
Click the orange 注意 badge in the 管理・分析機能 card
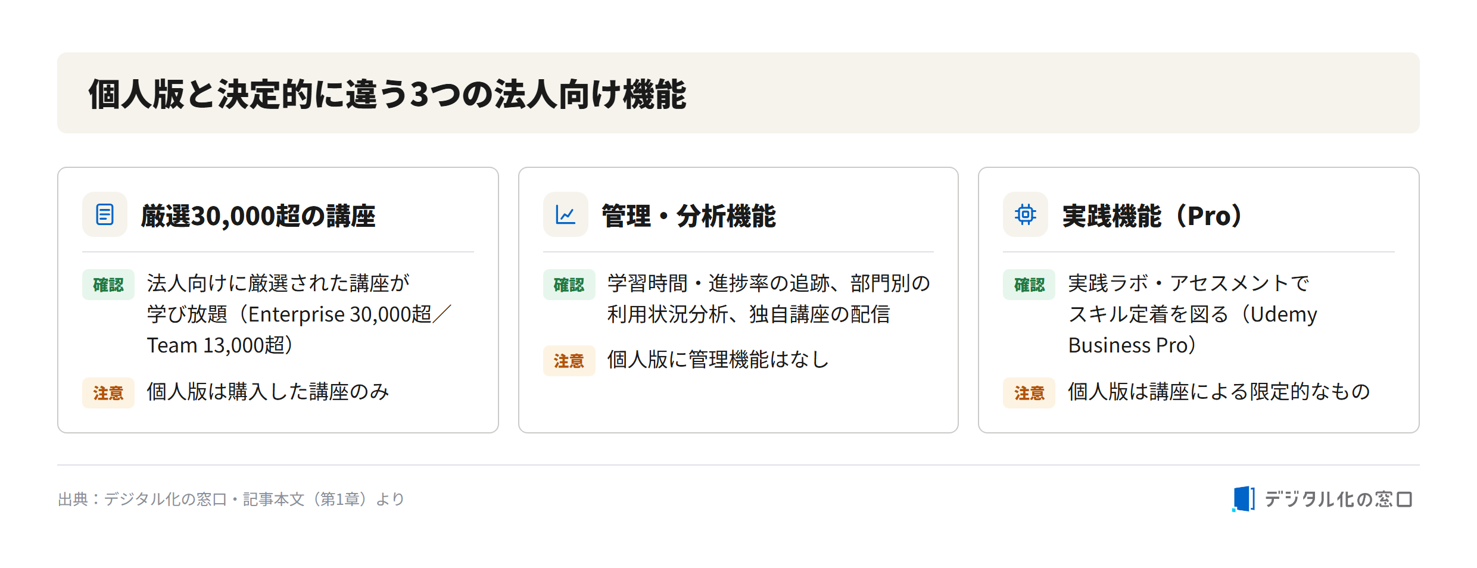[x=569, y=361]
